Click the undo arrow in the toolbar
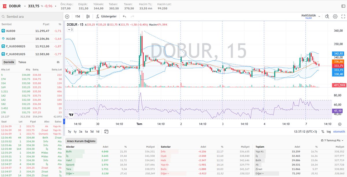Image resolution: width=347 pixels, height=177 pixels. click(124, 16)
